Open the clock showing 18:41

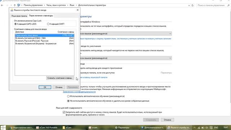(225, 127)
